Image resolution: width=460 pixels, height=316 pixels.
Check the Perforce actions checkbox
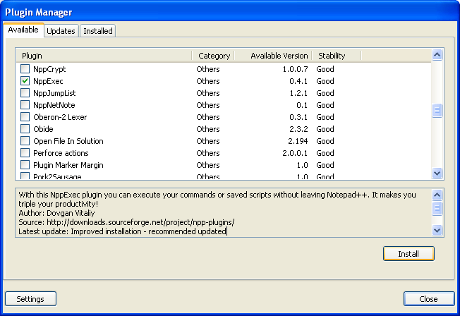25,153
